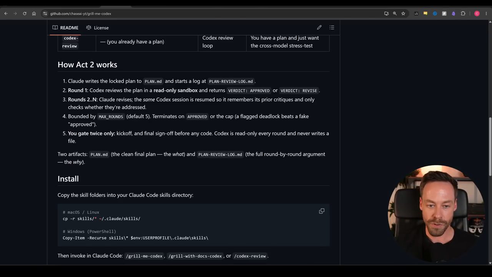
Task: View site information icon in address bar
Action: click(x=45, y=13)
